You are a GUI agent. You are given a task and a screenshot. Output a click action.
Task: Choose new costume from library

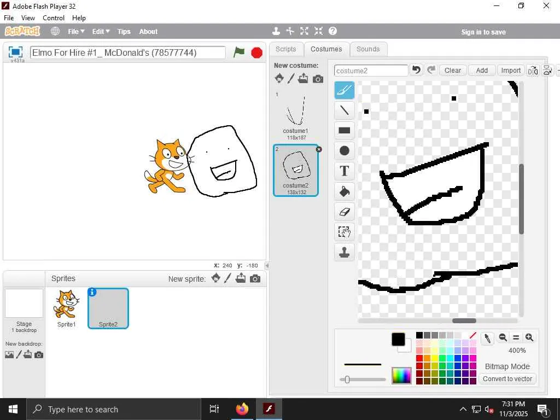click(279, 78)
